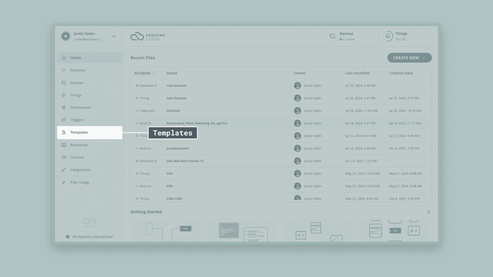Image resolution: width=493 pixels, height=277 pixels.
Task: Click the CREATE NEW button
Action: (406, 58)
